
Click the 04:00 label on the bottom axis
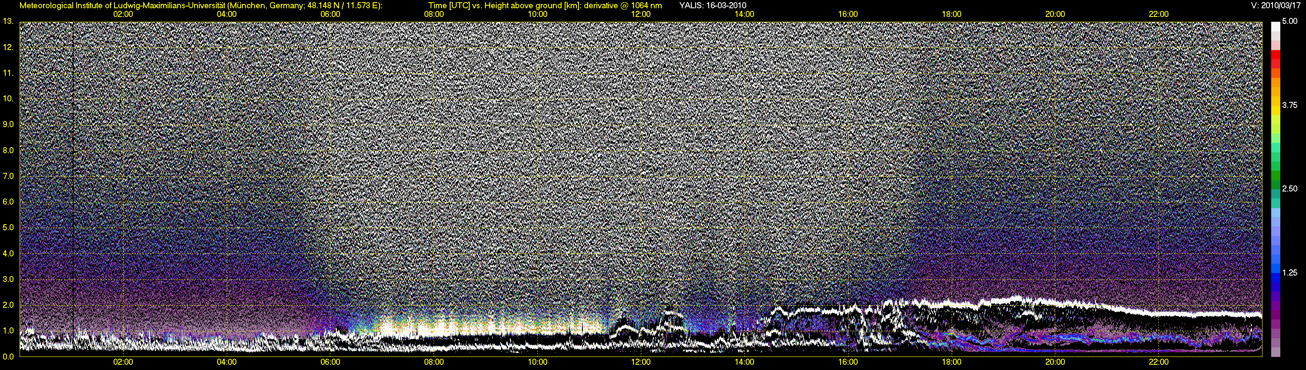click(x=227, y=362)
